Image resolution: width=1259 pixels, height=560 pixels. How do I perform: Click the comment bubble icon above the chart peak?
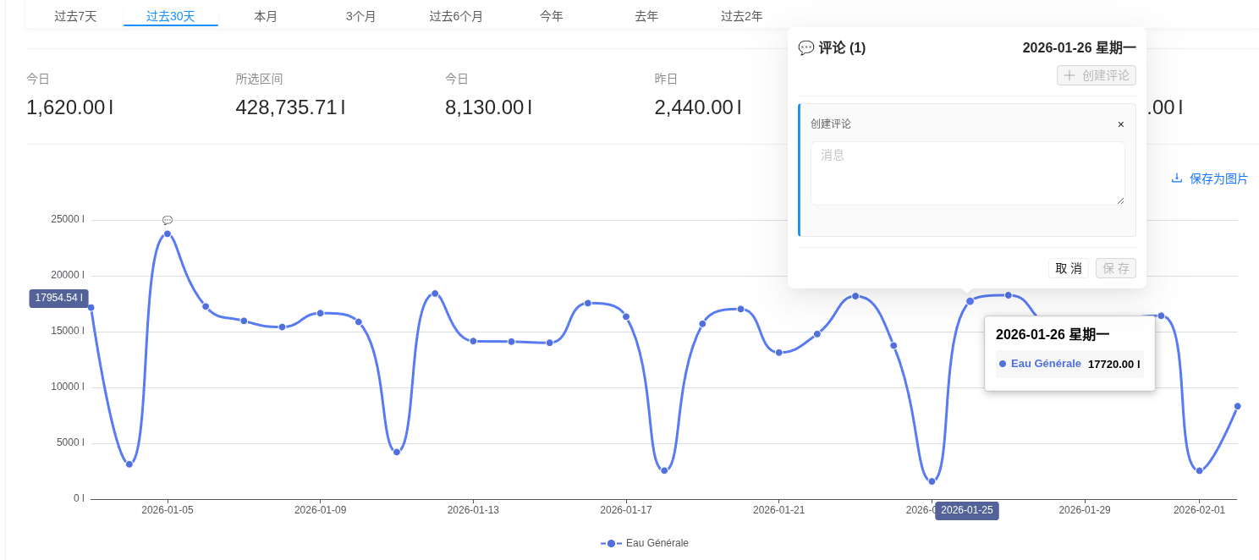[x=168, y=220]
